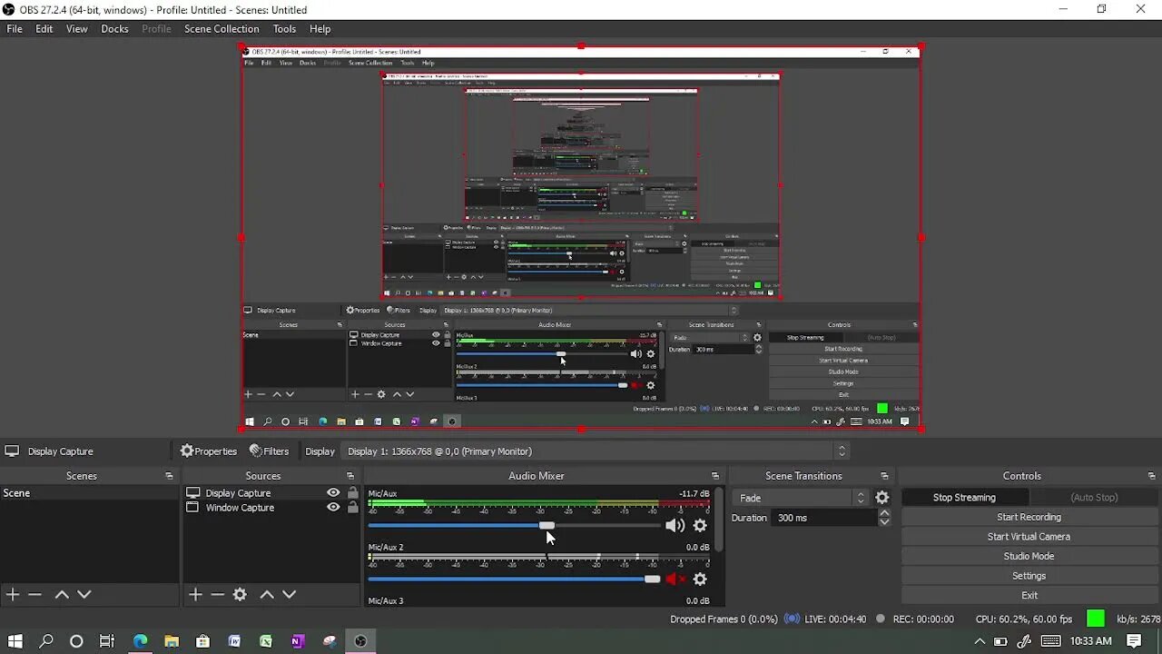Open OneNote from the taskbar
The width and height of the screenshot is (1162, 654).
click(298, 641)
